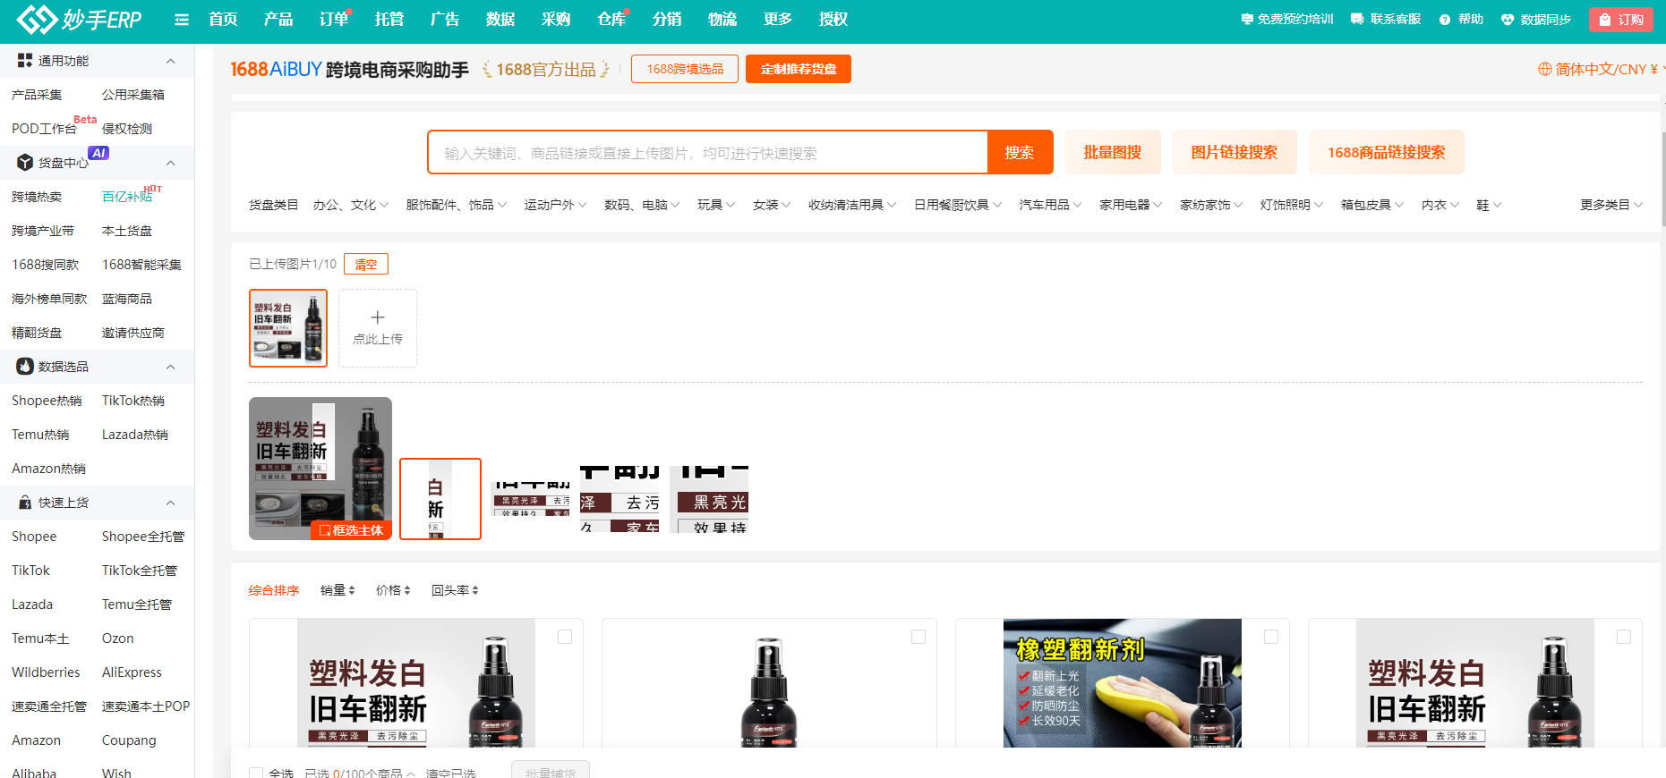Open the 橡塑翻新剂 product image
This screenshot has height=778, width=1666.
[x=1122, y=683]
